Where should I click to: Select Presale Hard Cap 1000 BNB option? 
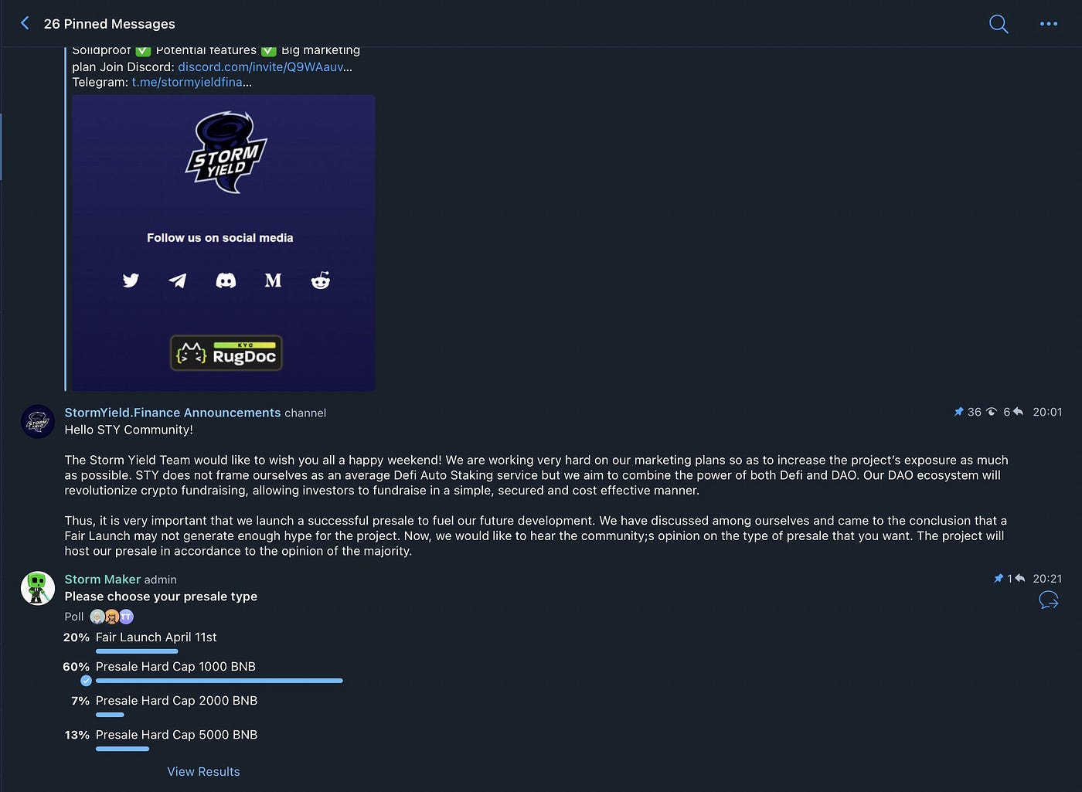[x=175, y=667]
